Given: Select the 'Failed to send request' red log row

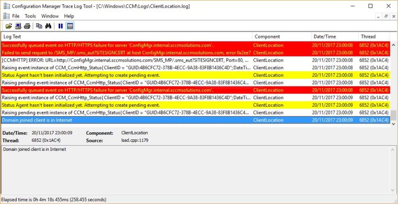Looking at the screenshot, I should click(126, 53).
